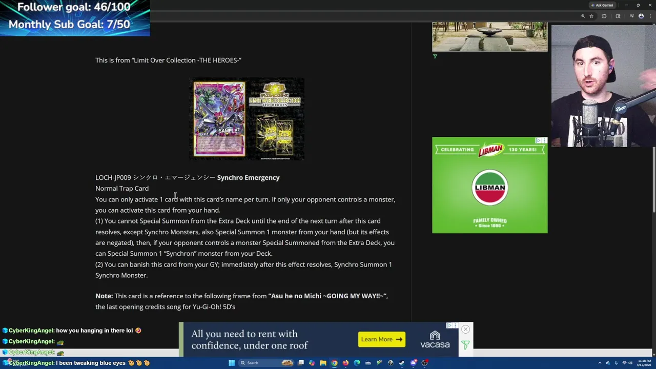Click the microphone icon in system tray
Image resolution: width=656 pixels, height=369 pixels.
pos(616,363)
